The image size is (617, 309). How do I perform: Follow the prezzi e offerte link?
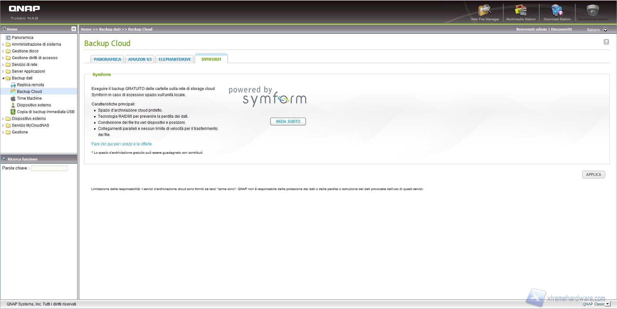coord(122,144)
